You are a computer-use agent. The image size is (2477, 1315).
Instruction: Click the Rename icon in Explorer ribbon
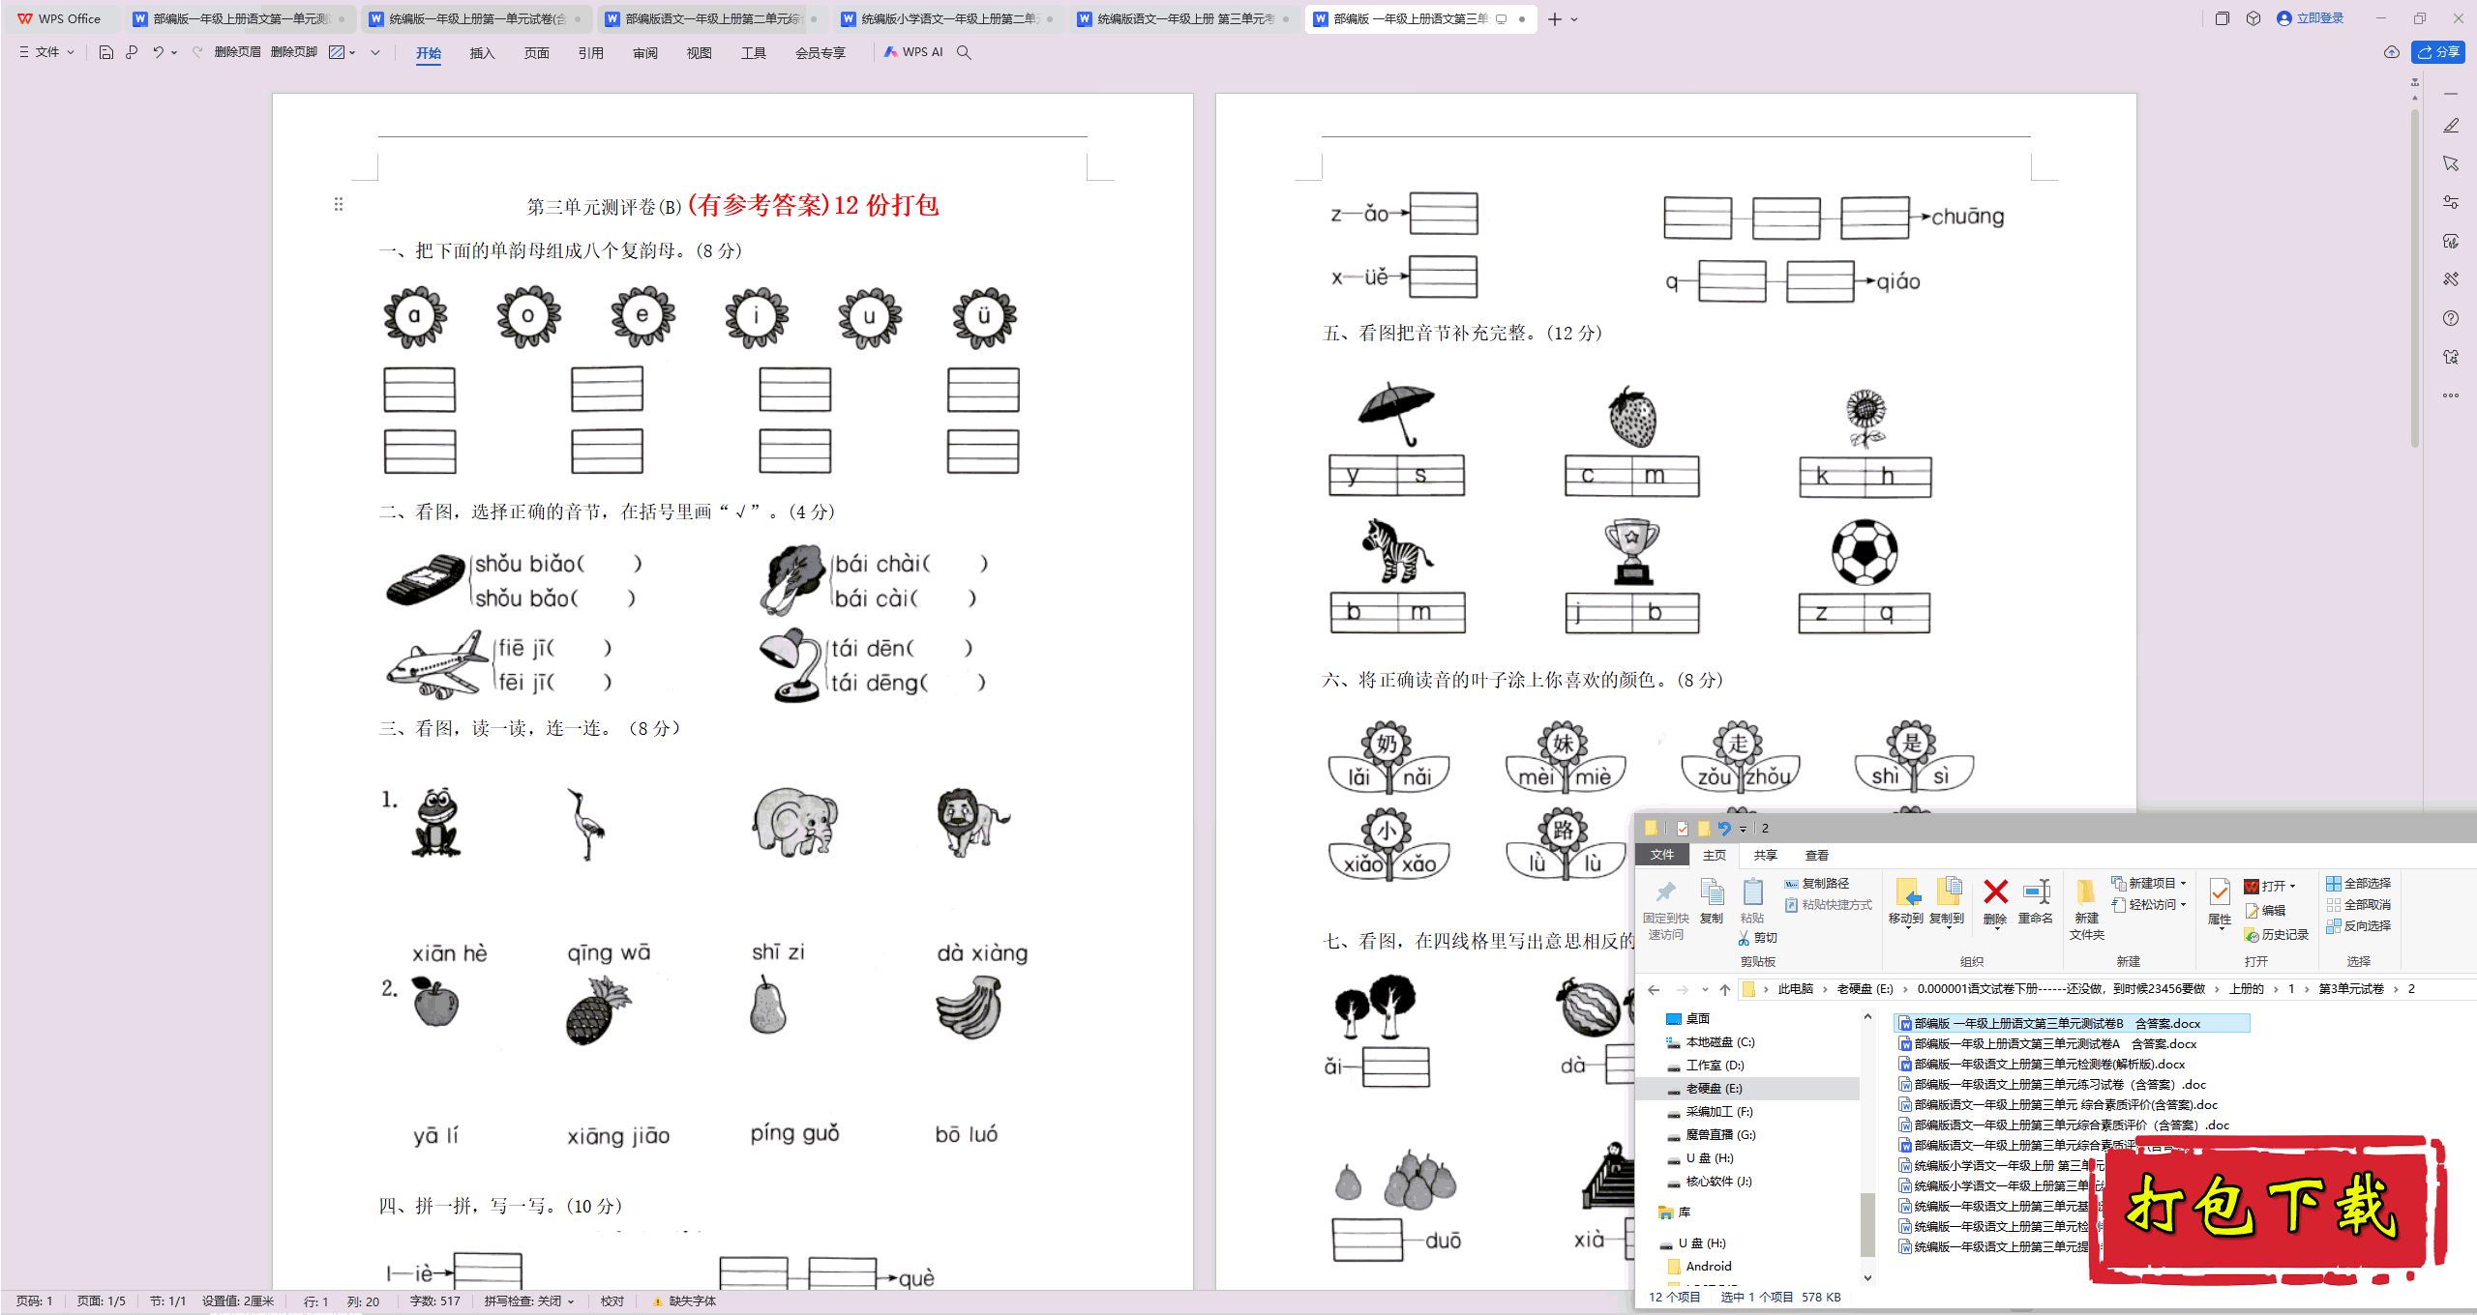pyautogui.click(x=2036, y=891)
